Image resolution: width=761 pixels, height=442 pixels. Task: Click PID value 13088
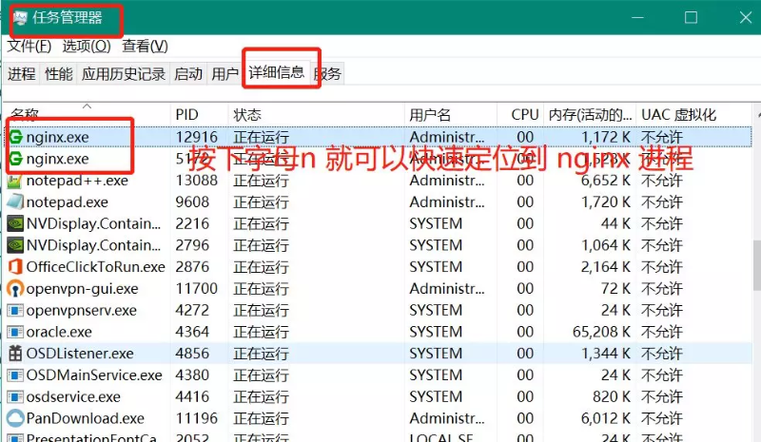[x=197, y=181]
